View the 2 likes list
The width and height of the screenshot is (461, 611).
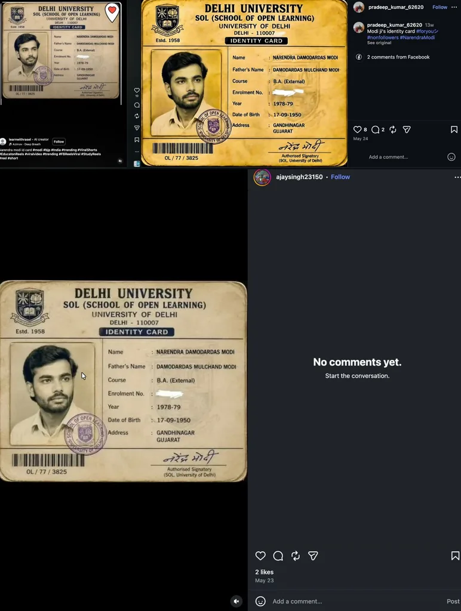265,572
